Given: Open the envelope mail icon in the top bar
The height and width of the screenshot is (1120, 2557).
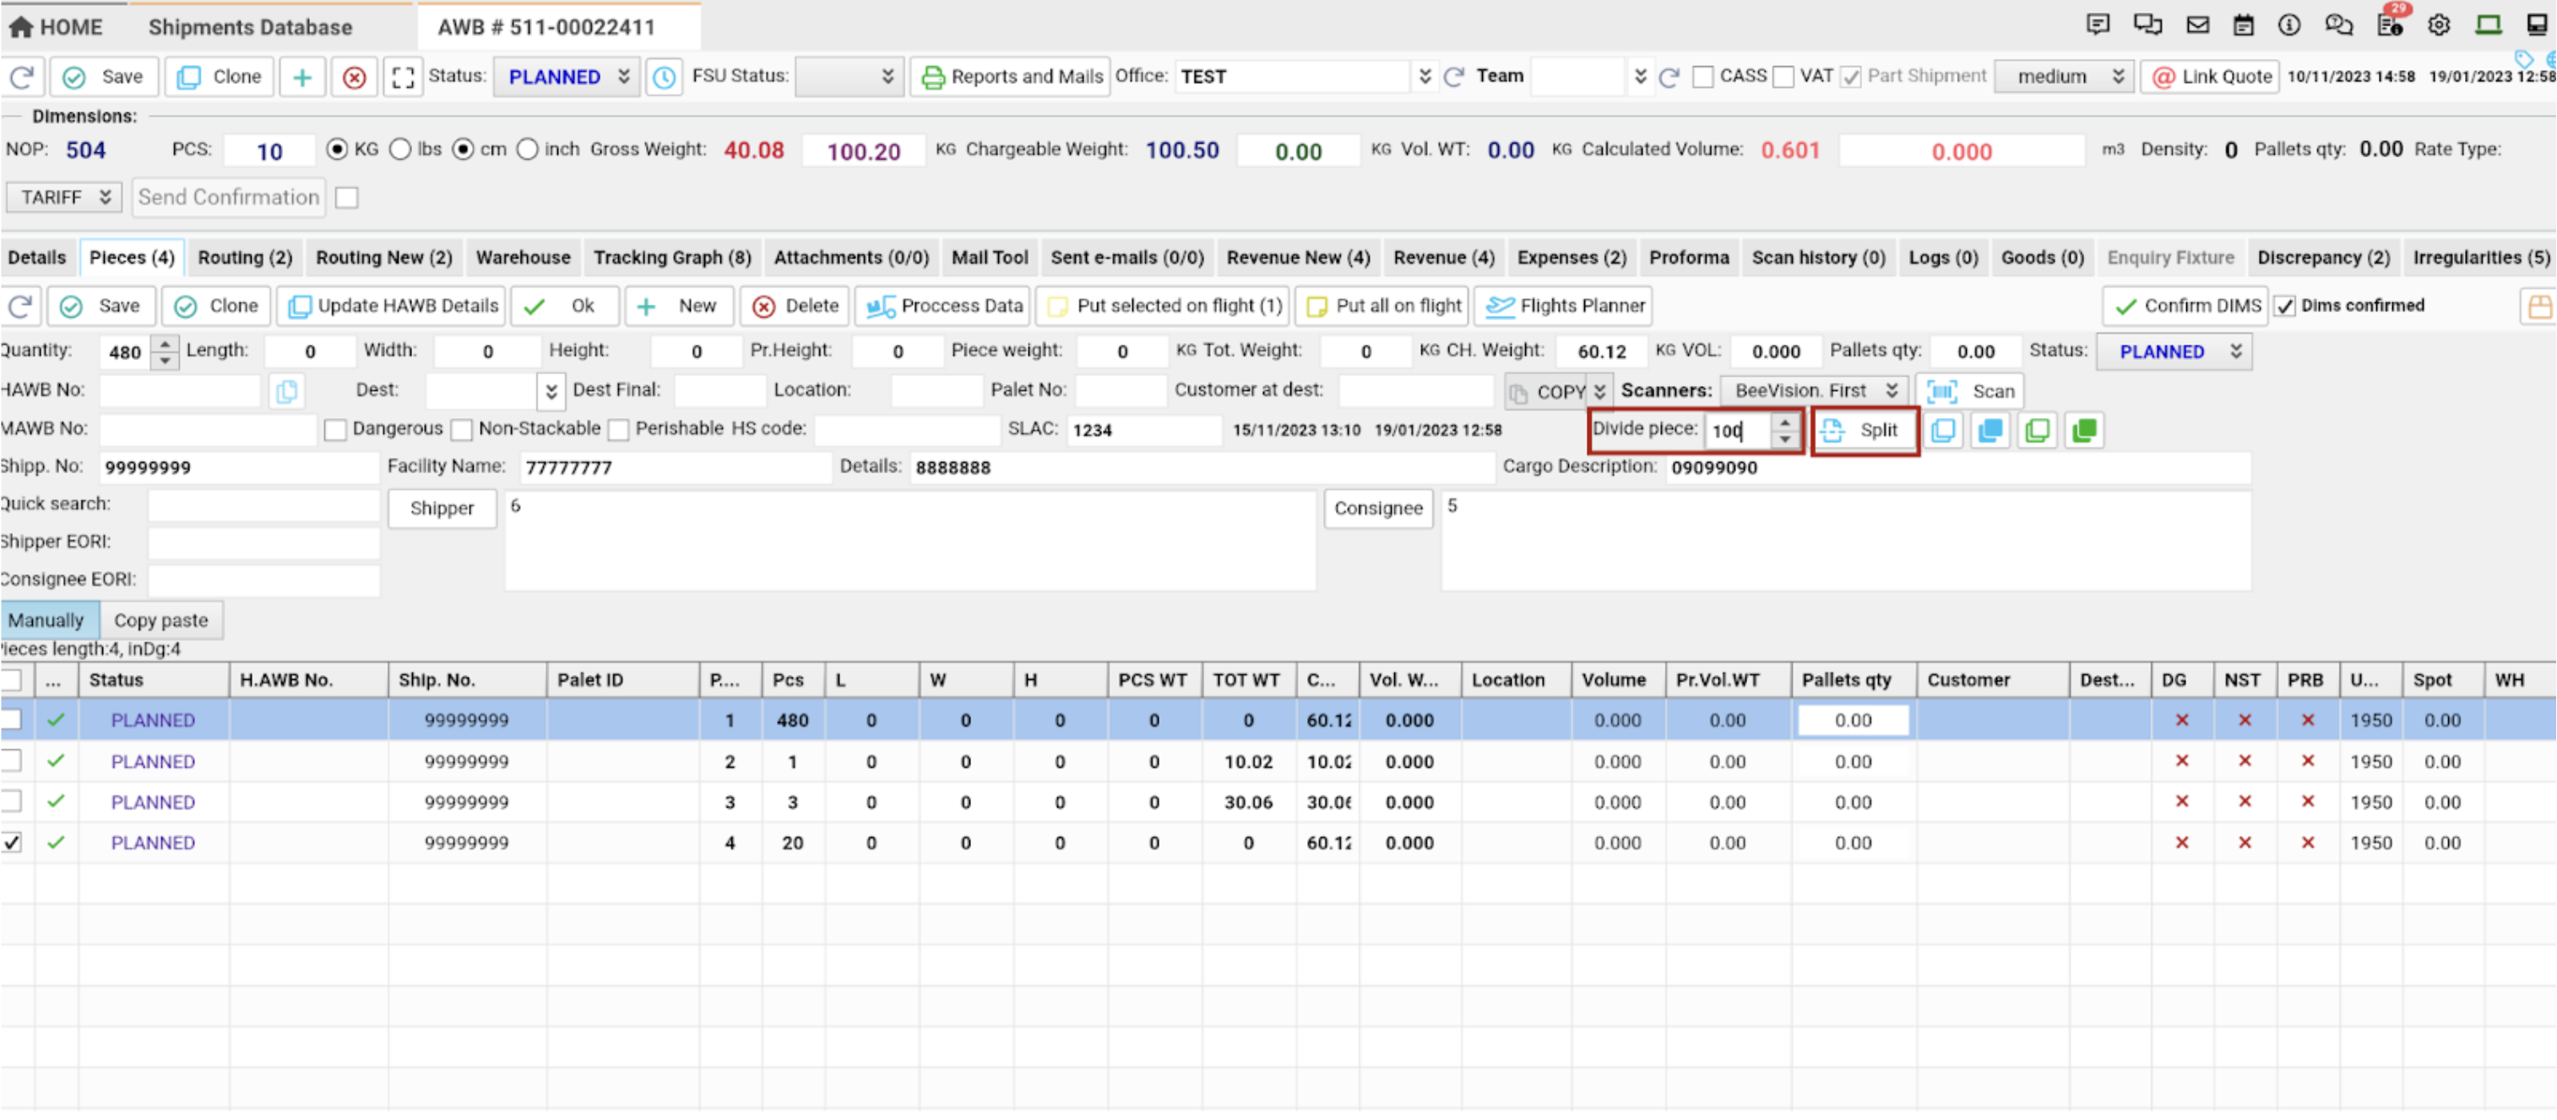Looking at the screenshot, I should (2196, 26).
